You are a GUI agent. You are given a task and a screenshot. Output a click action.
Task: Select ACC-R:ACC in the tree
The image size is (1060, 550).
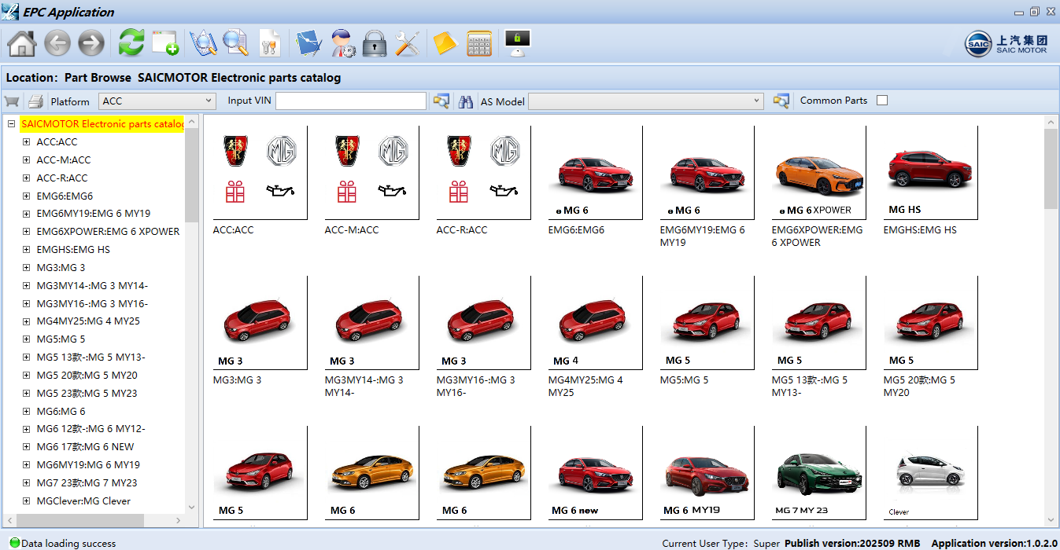click(x=62, y=178)
